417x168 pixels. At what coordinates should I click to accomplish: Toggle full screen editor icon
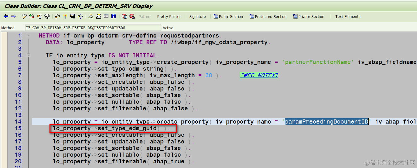[106, 16]
